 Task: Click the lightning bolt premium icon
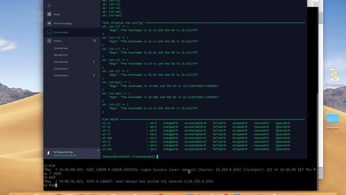[48, 153]
